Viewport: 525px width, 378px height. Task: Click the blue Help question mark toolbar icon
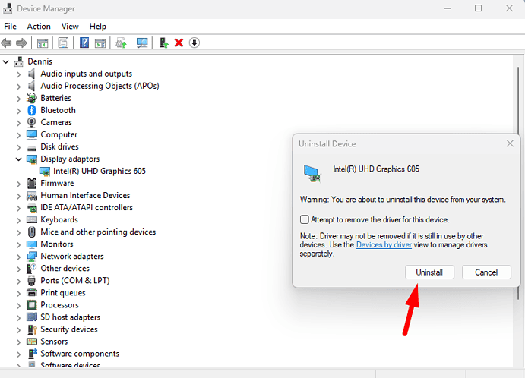[x=85, y=43]
